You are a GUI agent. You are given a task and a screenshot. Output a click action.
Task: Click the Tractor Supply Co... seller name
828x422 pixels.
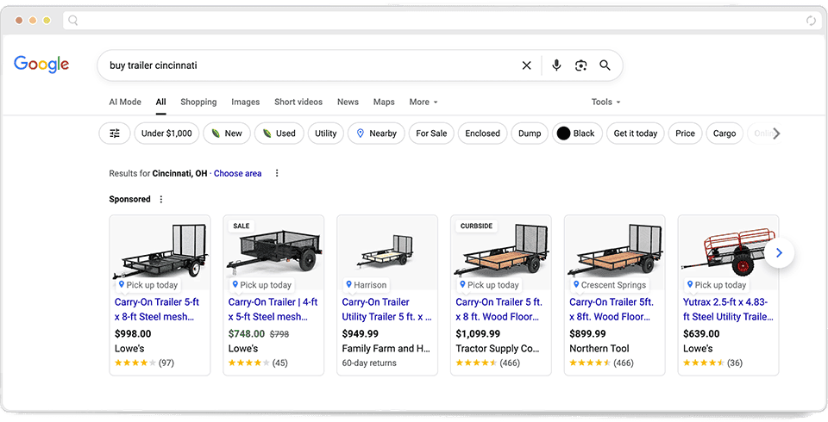pos(498,348)
